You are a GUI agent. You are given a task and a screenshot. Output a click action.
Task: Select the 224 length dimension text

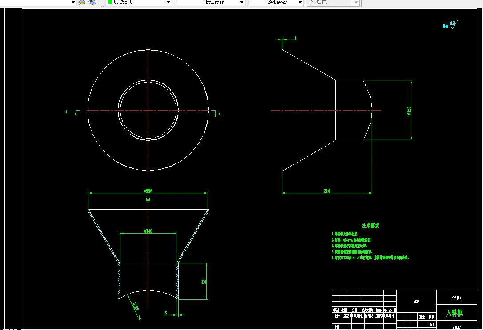pyautogui.click(x=327, y=191)
